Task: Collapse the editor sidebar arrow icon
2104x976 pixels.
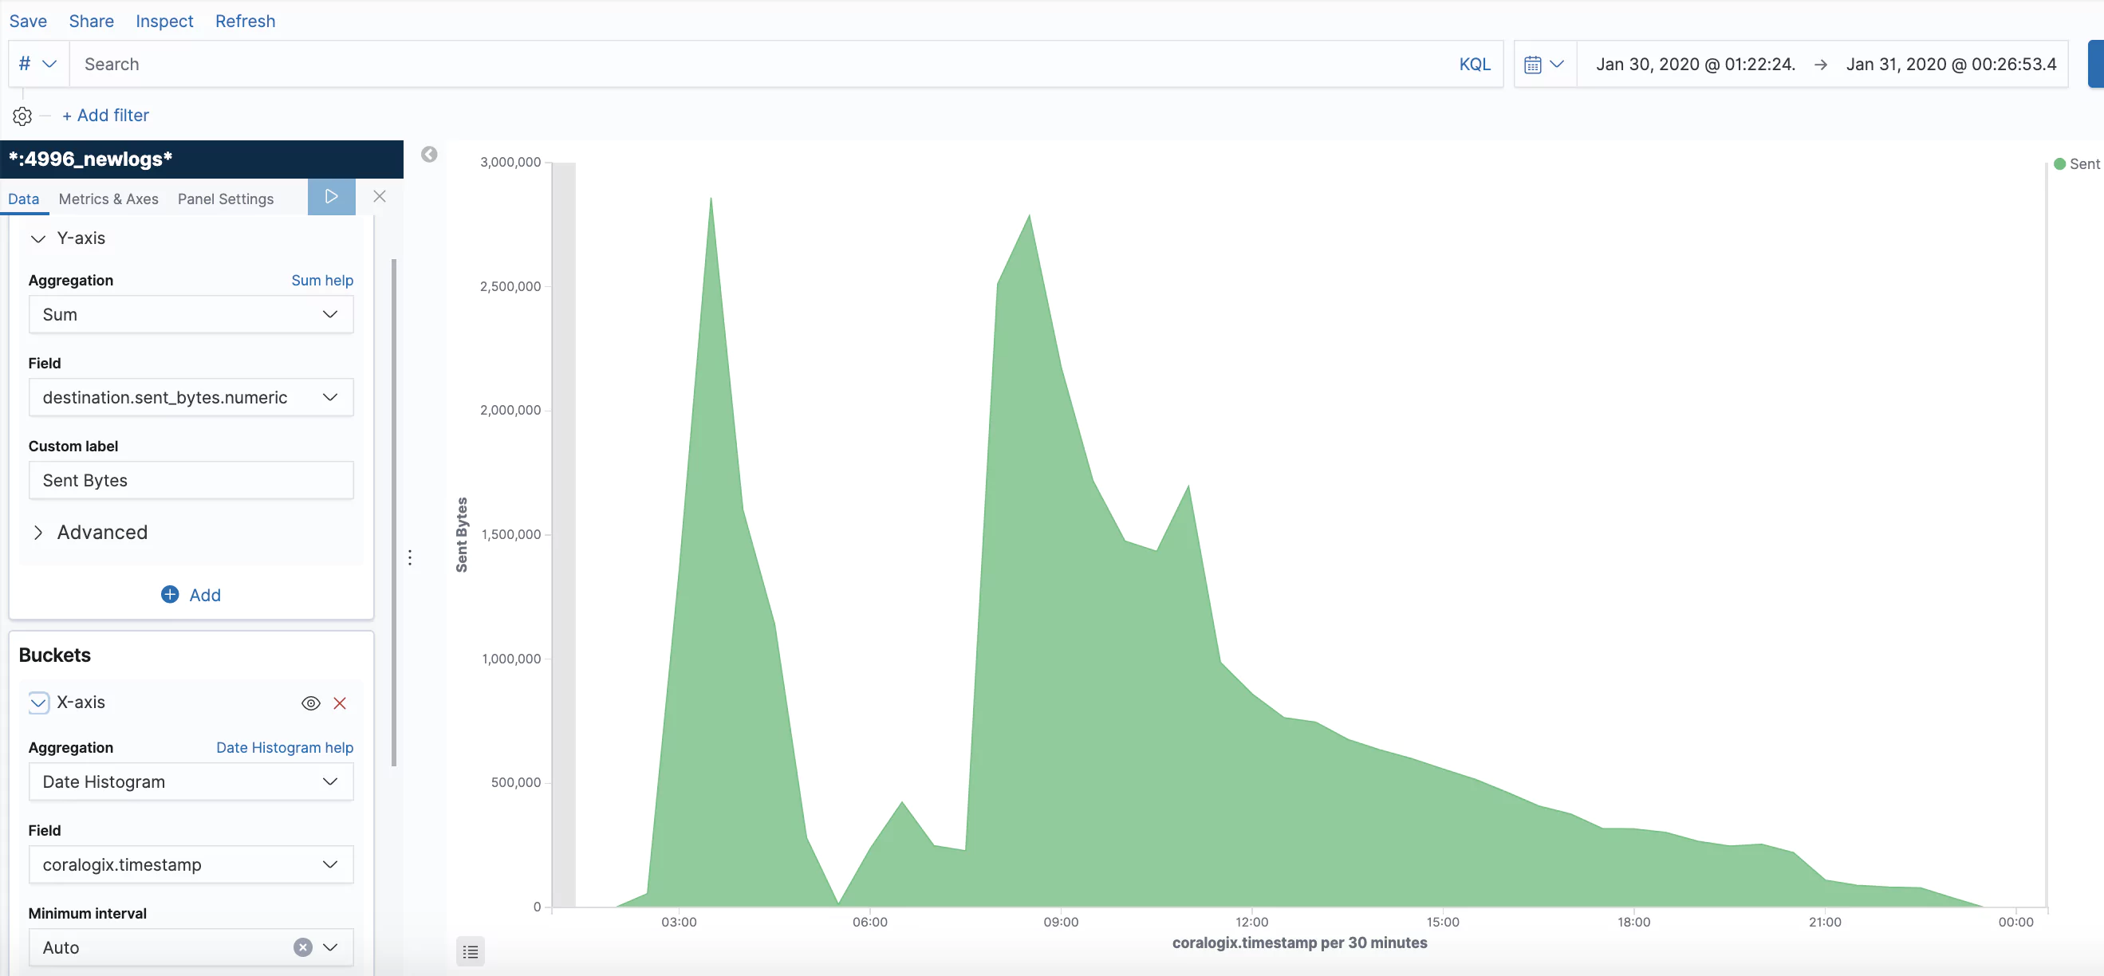Action: [429, 155]
